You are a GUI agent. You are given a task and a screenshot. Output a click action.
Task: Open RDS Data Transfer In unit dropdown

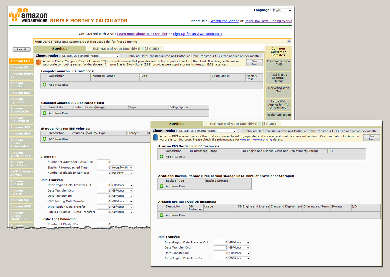[239, 253]
